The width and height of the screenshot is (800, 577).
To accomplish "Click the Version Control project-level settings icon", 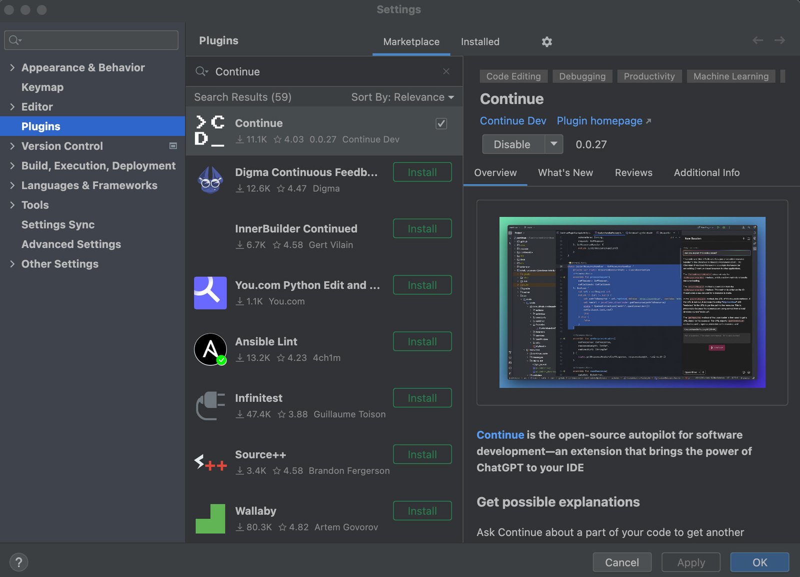I will coord(173,146).
